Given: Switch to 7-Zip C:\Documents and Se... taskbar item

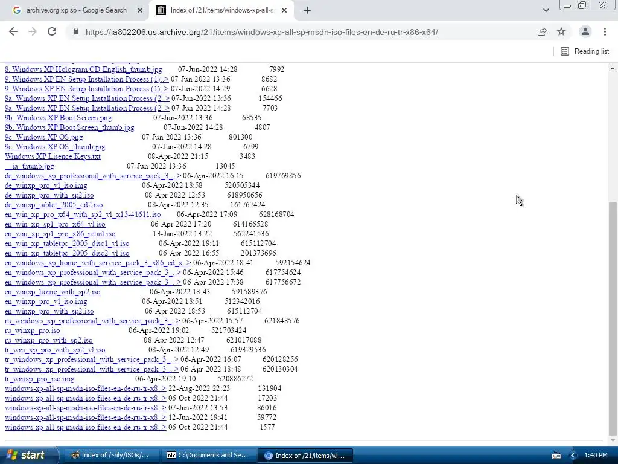Looking at the screenshot, I should (x=208, y=455).
